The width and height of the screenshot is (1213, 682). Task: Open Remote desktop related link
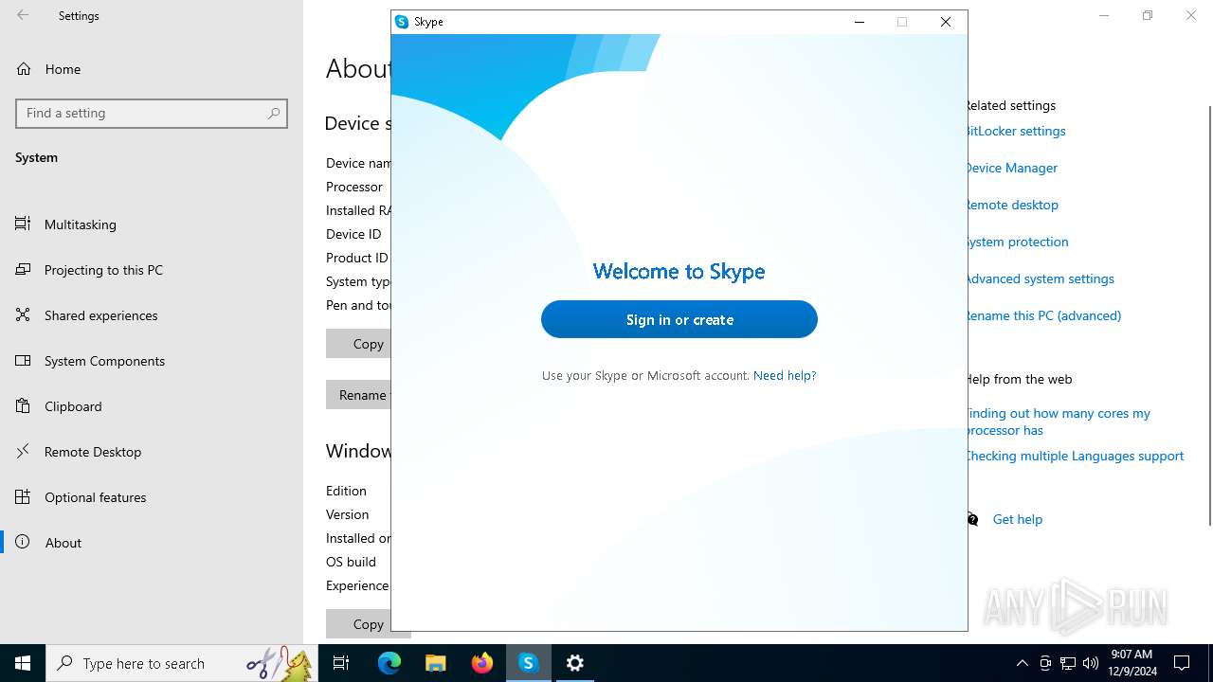1013,205
